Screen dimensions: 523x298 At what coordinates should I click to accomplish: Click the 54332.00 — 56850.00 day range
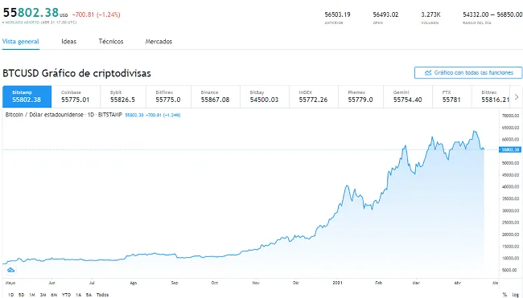point(492,14)
